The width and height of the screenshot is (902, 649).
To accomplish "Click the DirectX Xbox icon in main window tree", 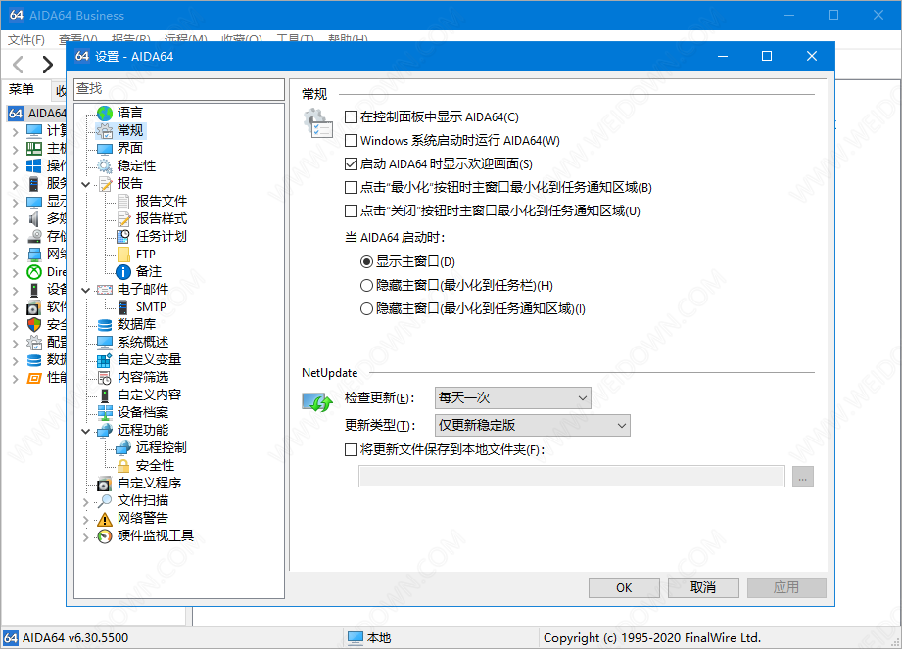I will [x=34, y=272].
